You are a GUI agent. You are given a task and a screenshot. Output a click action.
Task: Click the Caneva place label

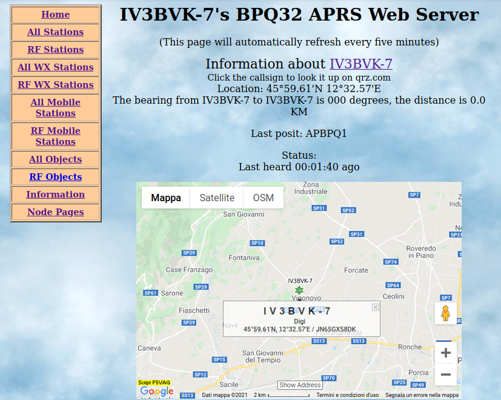(x=149, y=348)
